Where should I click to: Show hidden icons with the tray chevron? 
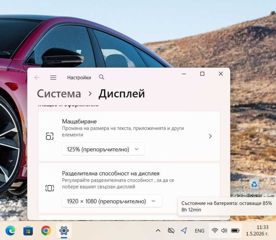(x=158, y=230)
